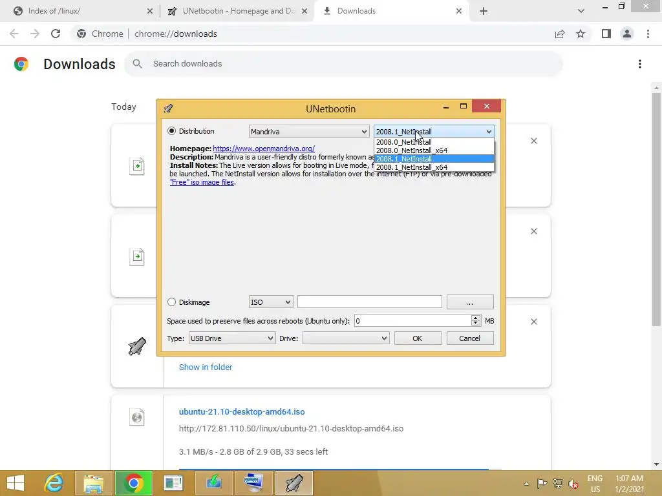Choose 2008.0_NetInstall_x64 from the version list
662x496 pixels.
pyautogui.click(x=434, y=150)
